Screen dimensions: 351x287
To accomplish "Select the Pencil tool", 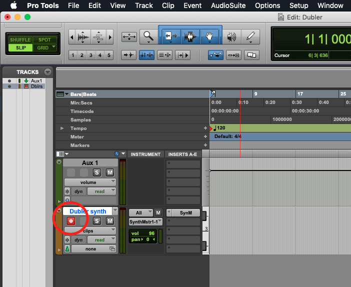I will [250, 36].
